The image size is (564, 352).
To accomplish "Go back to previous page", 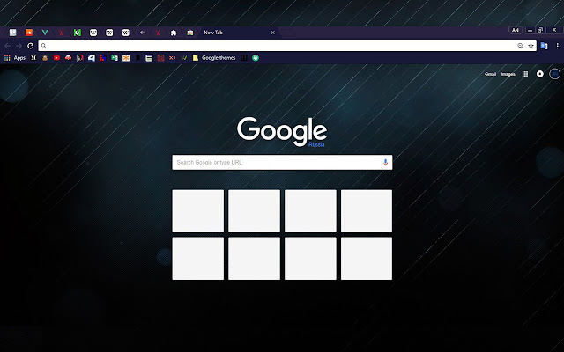I will [x=8, y=46].
